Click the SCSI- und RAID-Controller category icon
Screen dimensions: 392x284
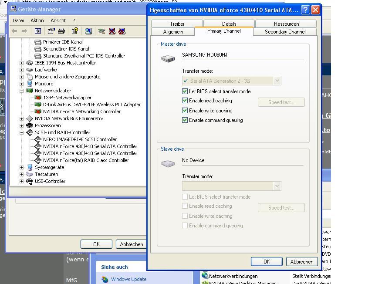(30, 132)
